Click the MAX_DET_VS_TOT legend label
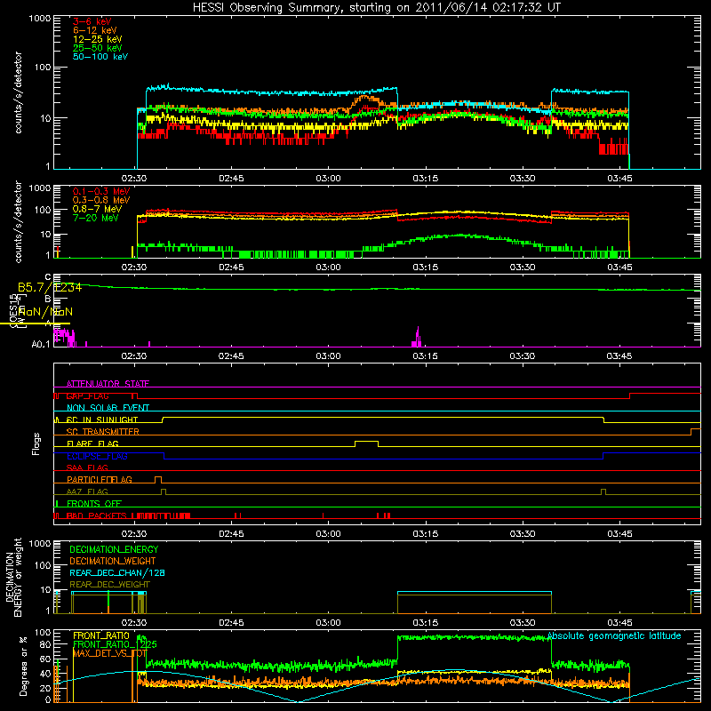This screenshot has width=711, height=711. pyautogui.click(x=109, y=653)
